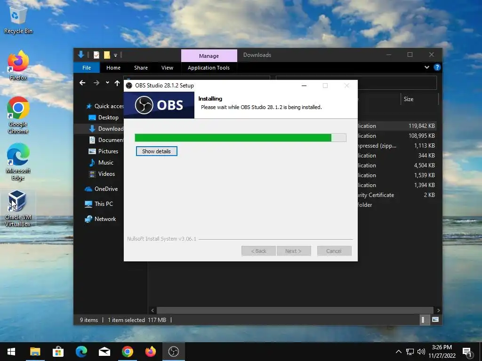482x361 pixels.
Task: Sort files by Size column header
Action: [x=419, y=99]
